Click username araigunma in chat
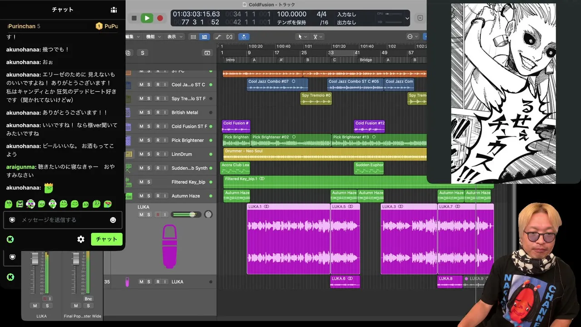Image resolution: width=581 pixels, height=327 pixels. [21, 167]
